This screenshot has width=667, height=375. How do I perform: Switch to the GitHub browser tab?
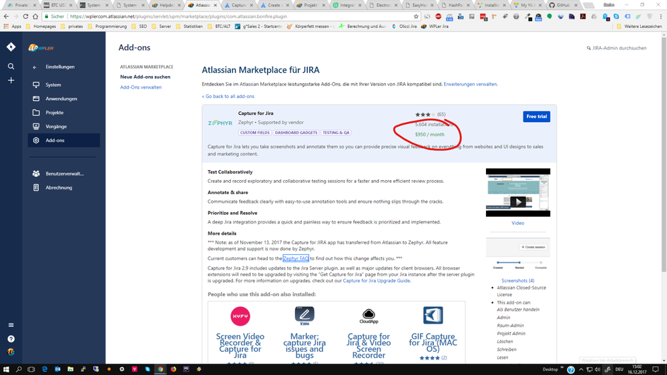564,5
